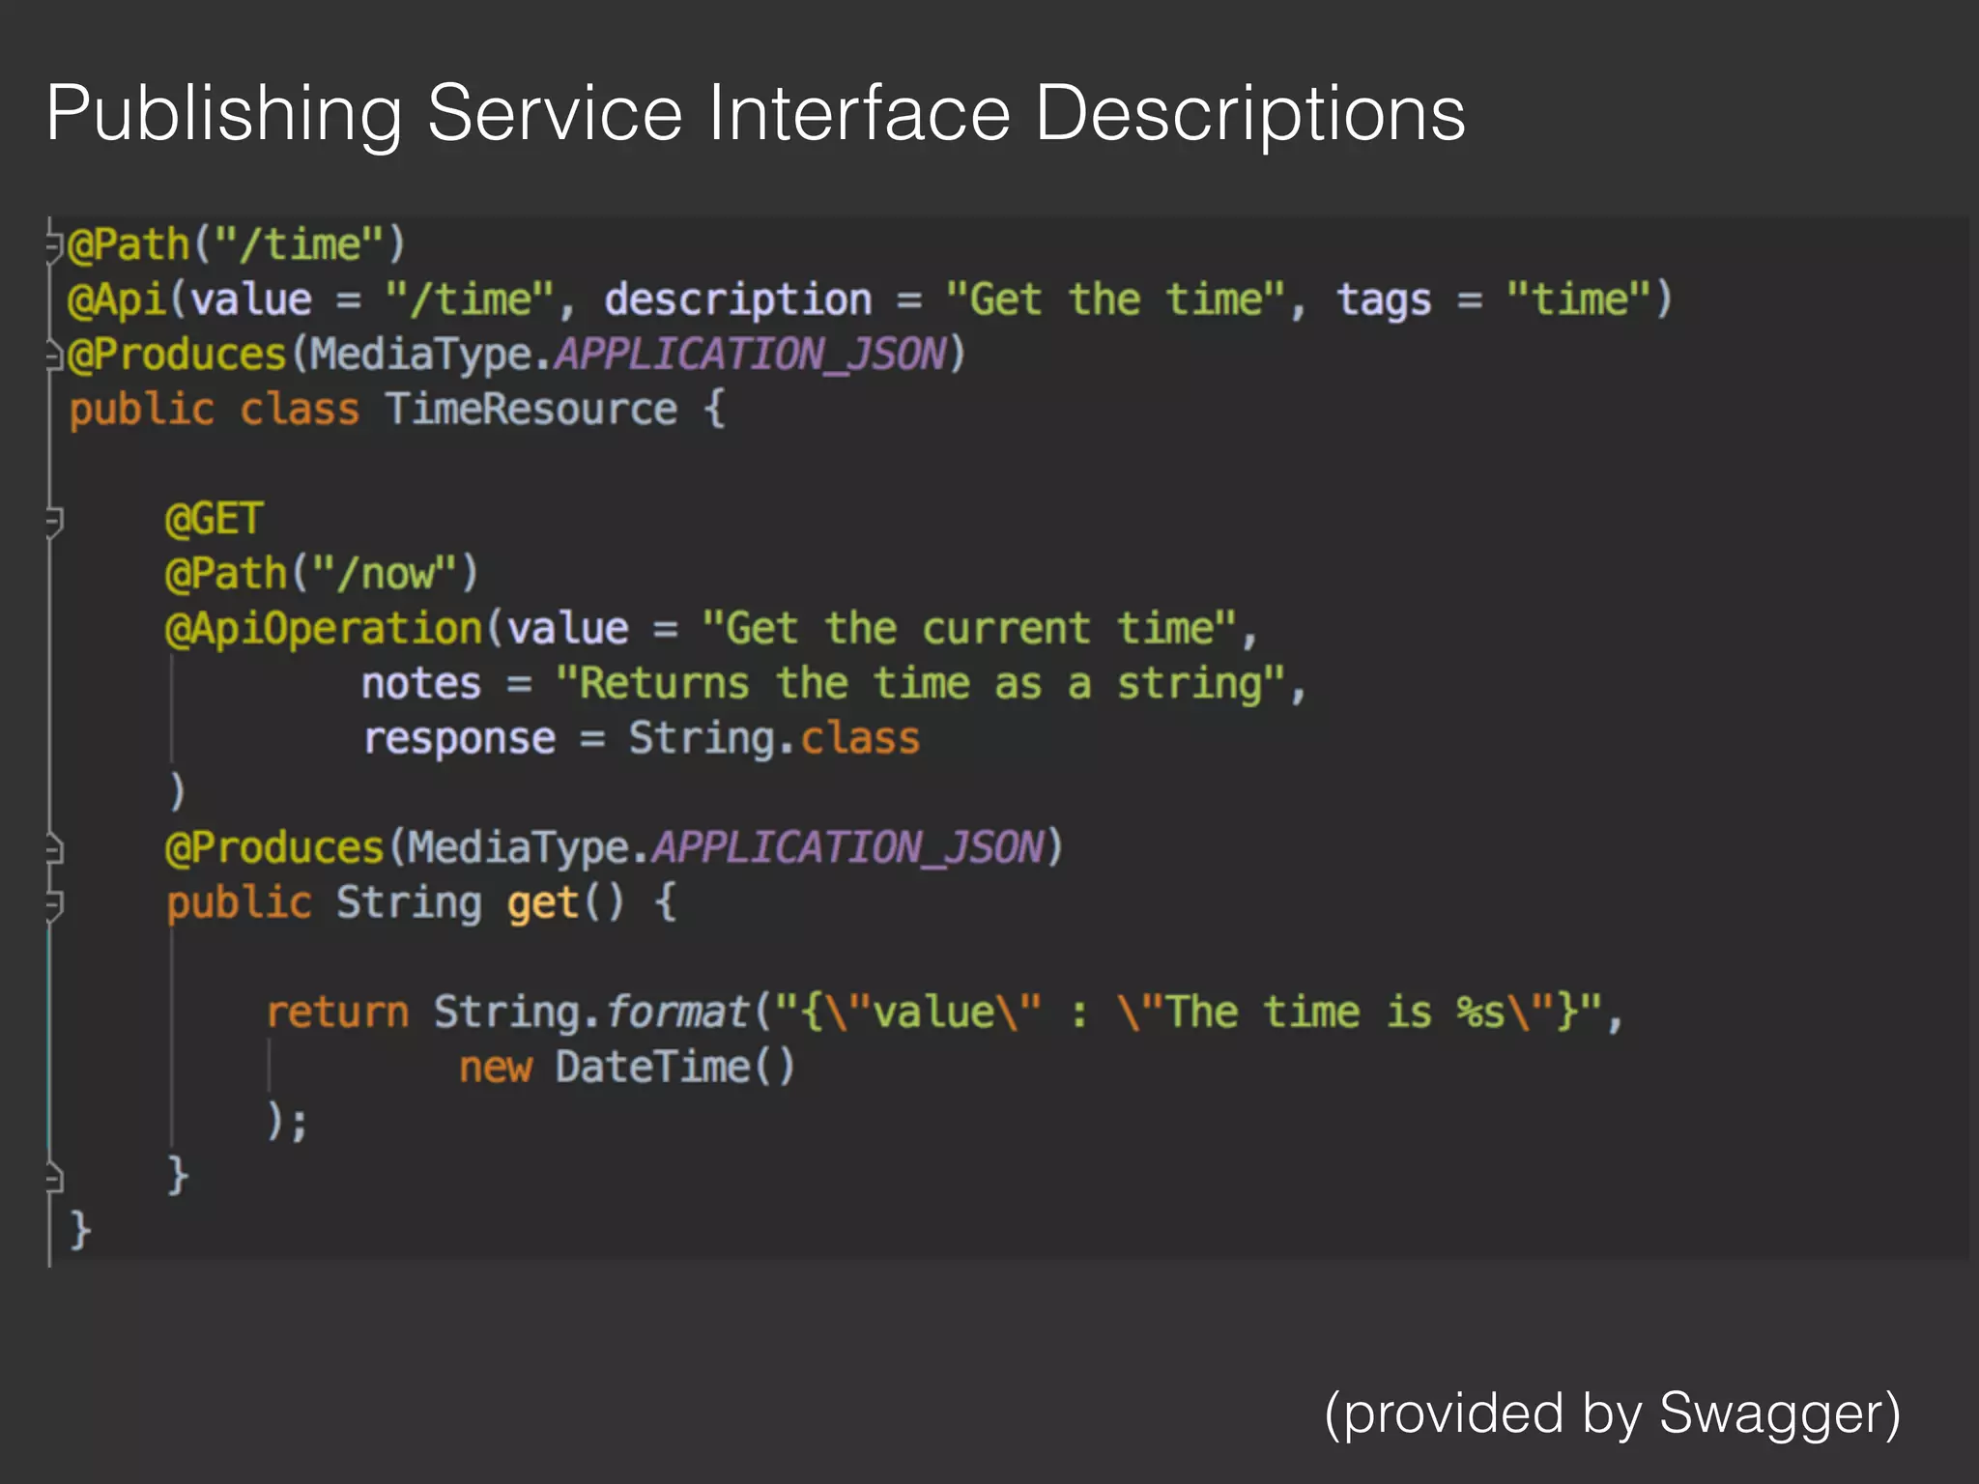Viewport: 1979px width, 1484px height.
Task: Collapse fold marker beside @Path("/time") annotation
Action: 55,246
